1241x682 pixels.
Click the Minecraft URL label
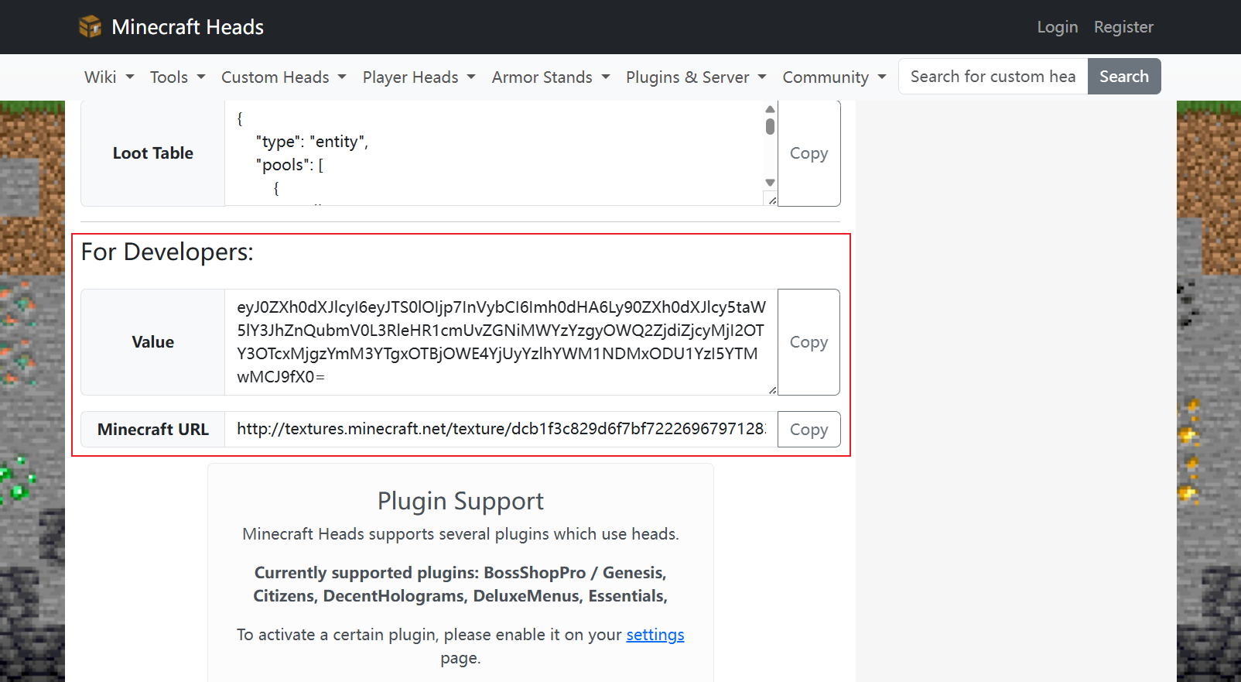pos(153,430)
